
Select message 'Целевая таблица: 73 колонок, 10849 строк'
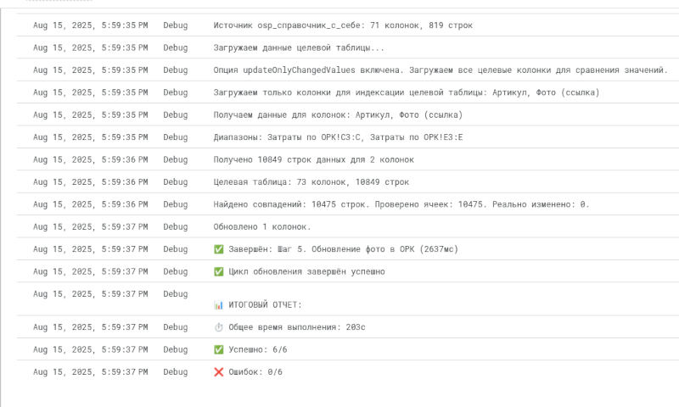coord(311,182)
